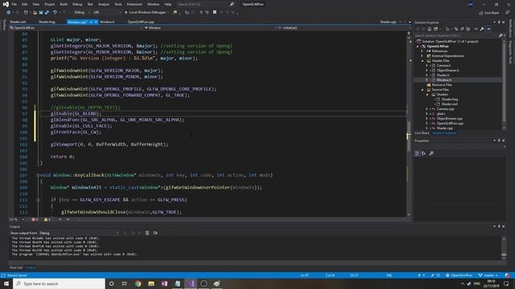Start the Local Windows Debugger

point(146,13)
